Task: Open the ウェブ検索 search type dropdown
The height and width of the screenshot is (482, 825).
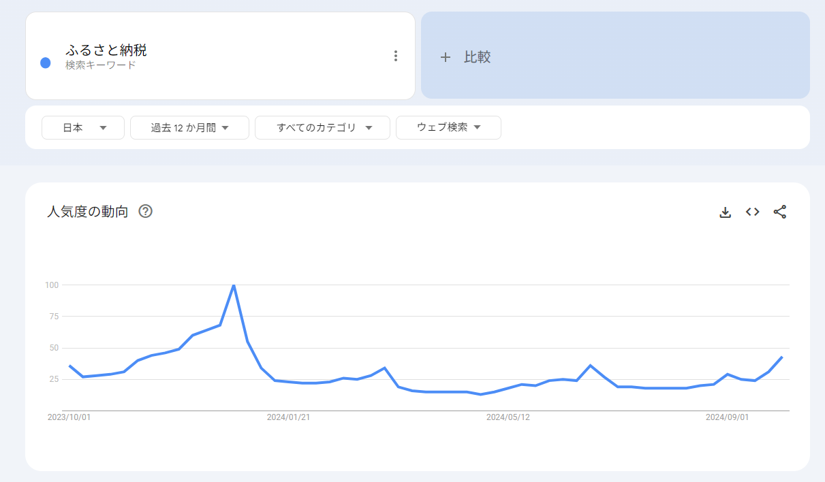Action: coord(448,127)
